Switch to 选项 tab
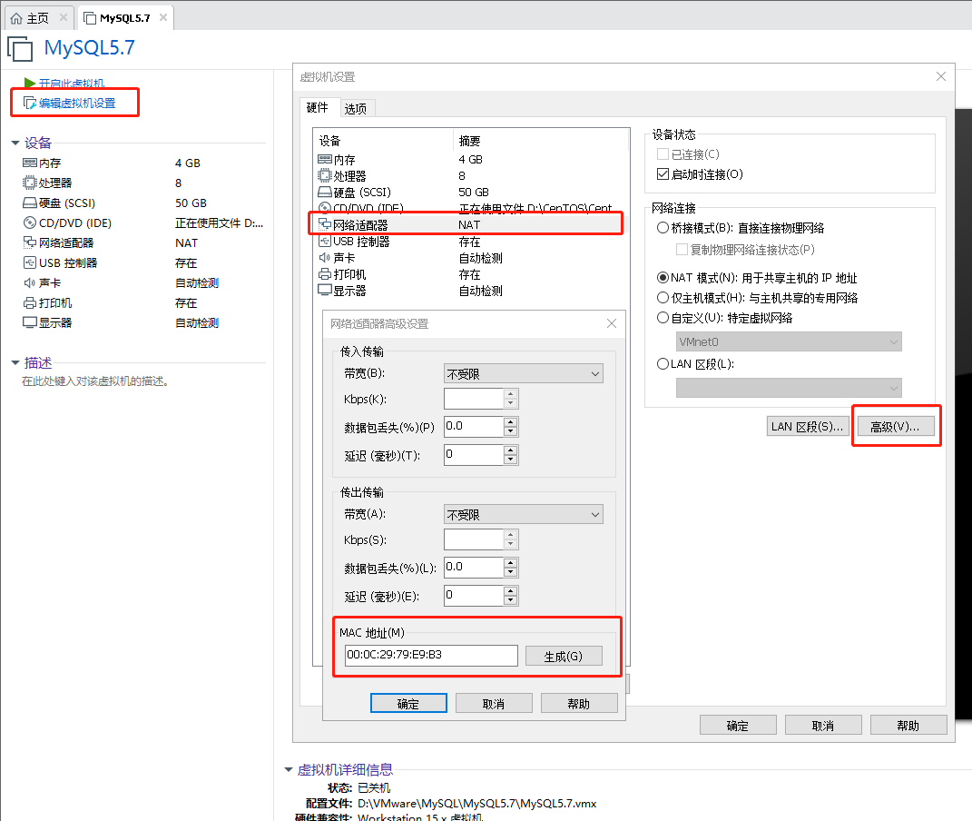This screenshot has height=821, width=972. click(356, 108)
